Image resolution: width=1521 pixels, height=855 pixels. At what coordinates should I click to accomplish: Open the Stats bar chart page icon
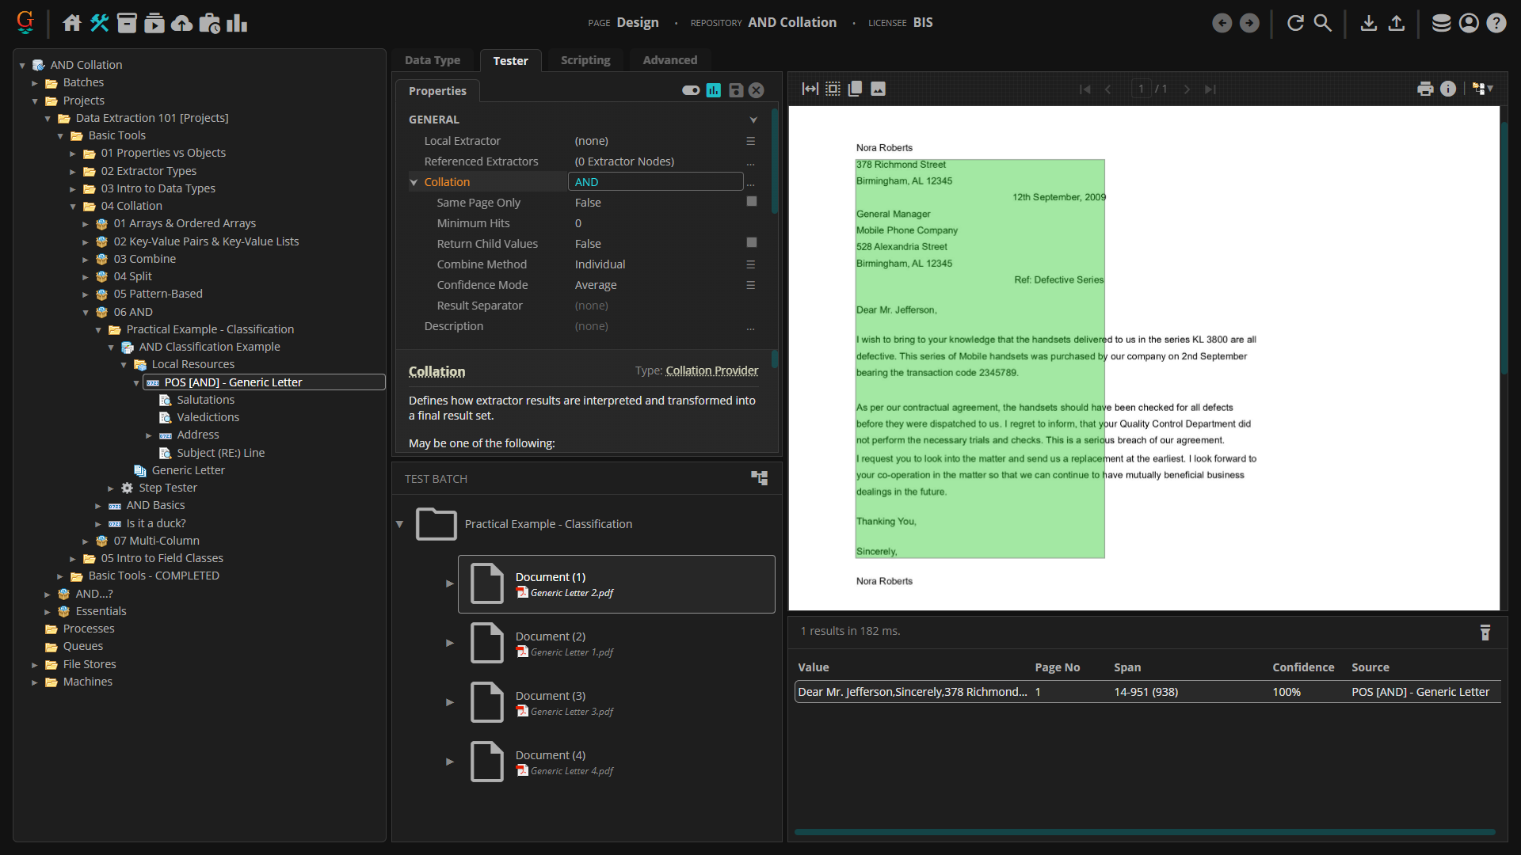[x=237, y=23]
